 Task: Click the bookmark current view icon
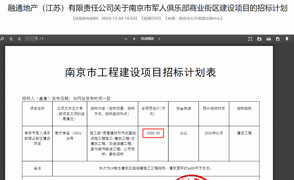pos(287,39)
